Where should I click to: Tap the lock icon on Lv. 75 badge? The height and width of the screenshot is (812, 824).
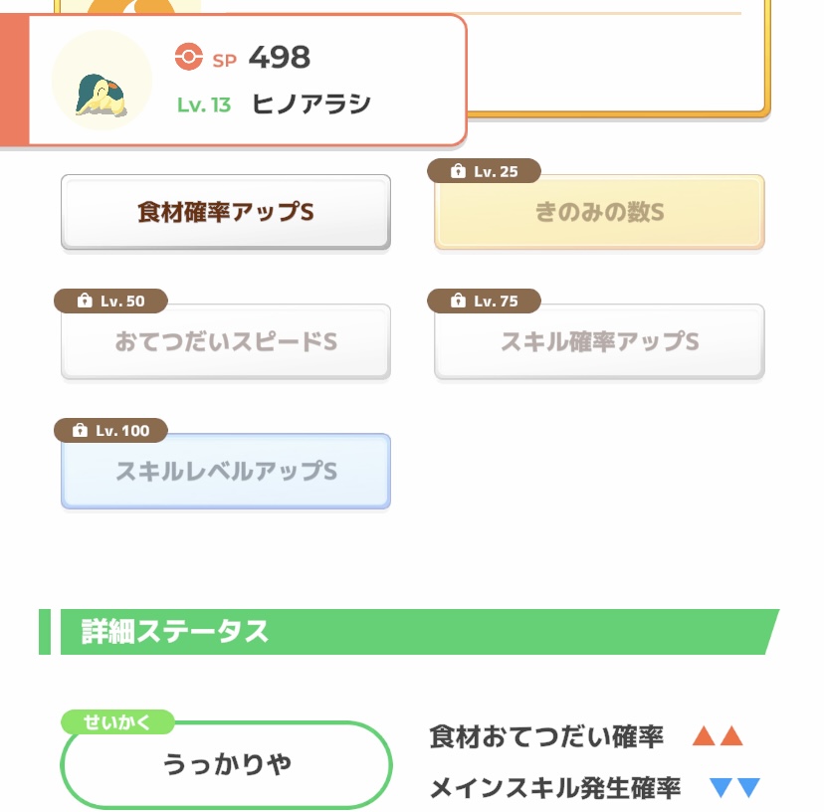tap(457, 301)
